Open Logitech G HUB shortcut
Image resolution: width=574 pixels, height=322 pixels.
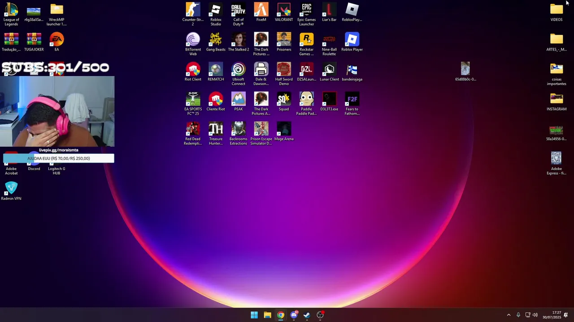[x=57, y=169]
